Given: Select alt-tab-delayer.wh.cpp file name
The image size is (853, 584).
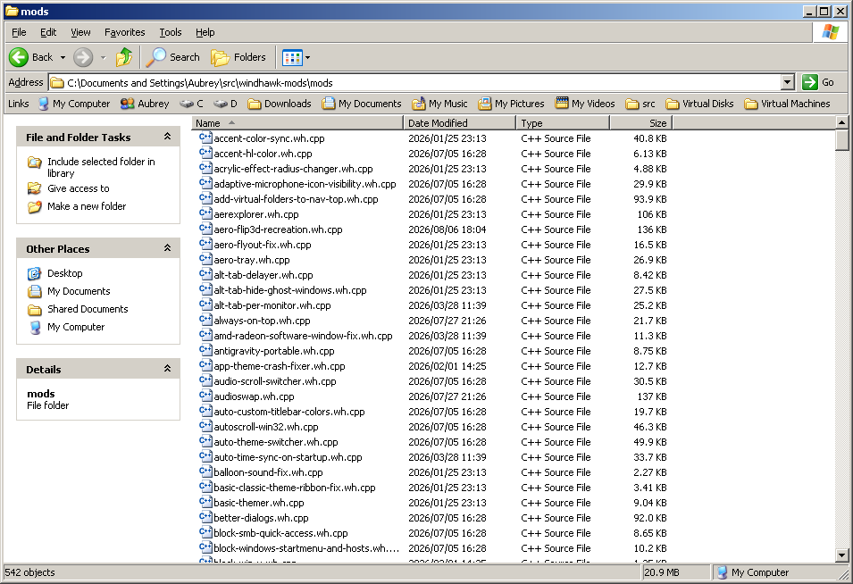Looking at the screenshot, I should (263, 275).
